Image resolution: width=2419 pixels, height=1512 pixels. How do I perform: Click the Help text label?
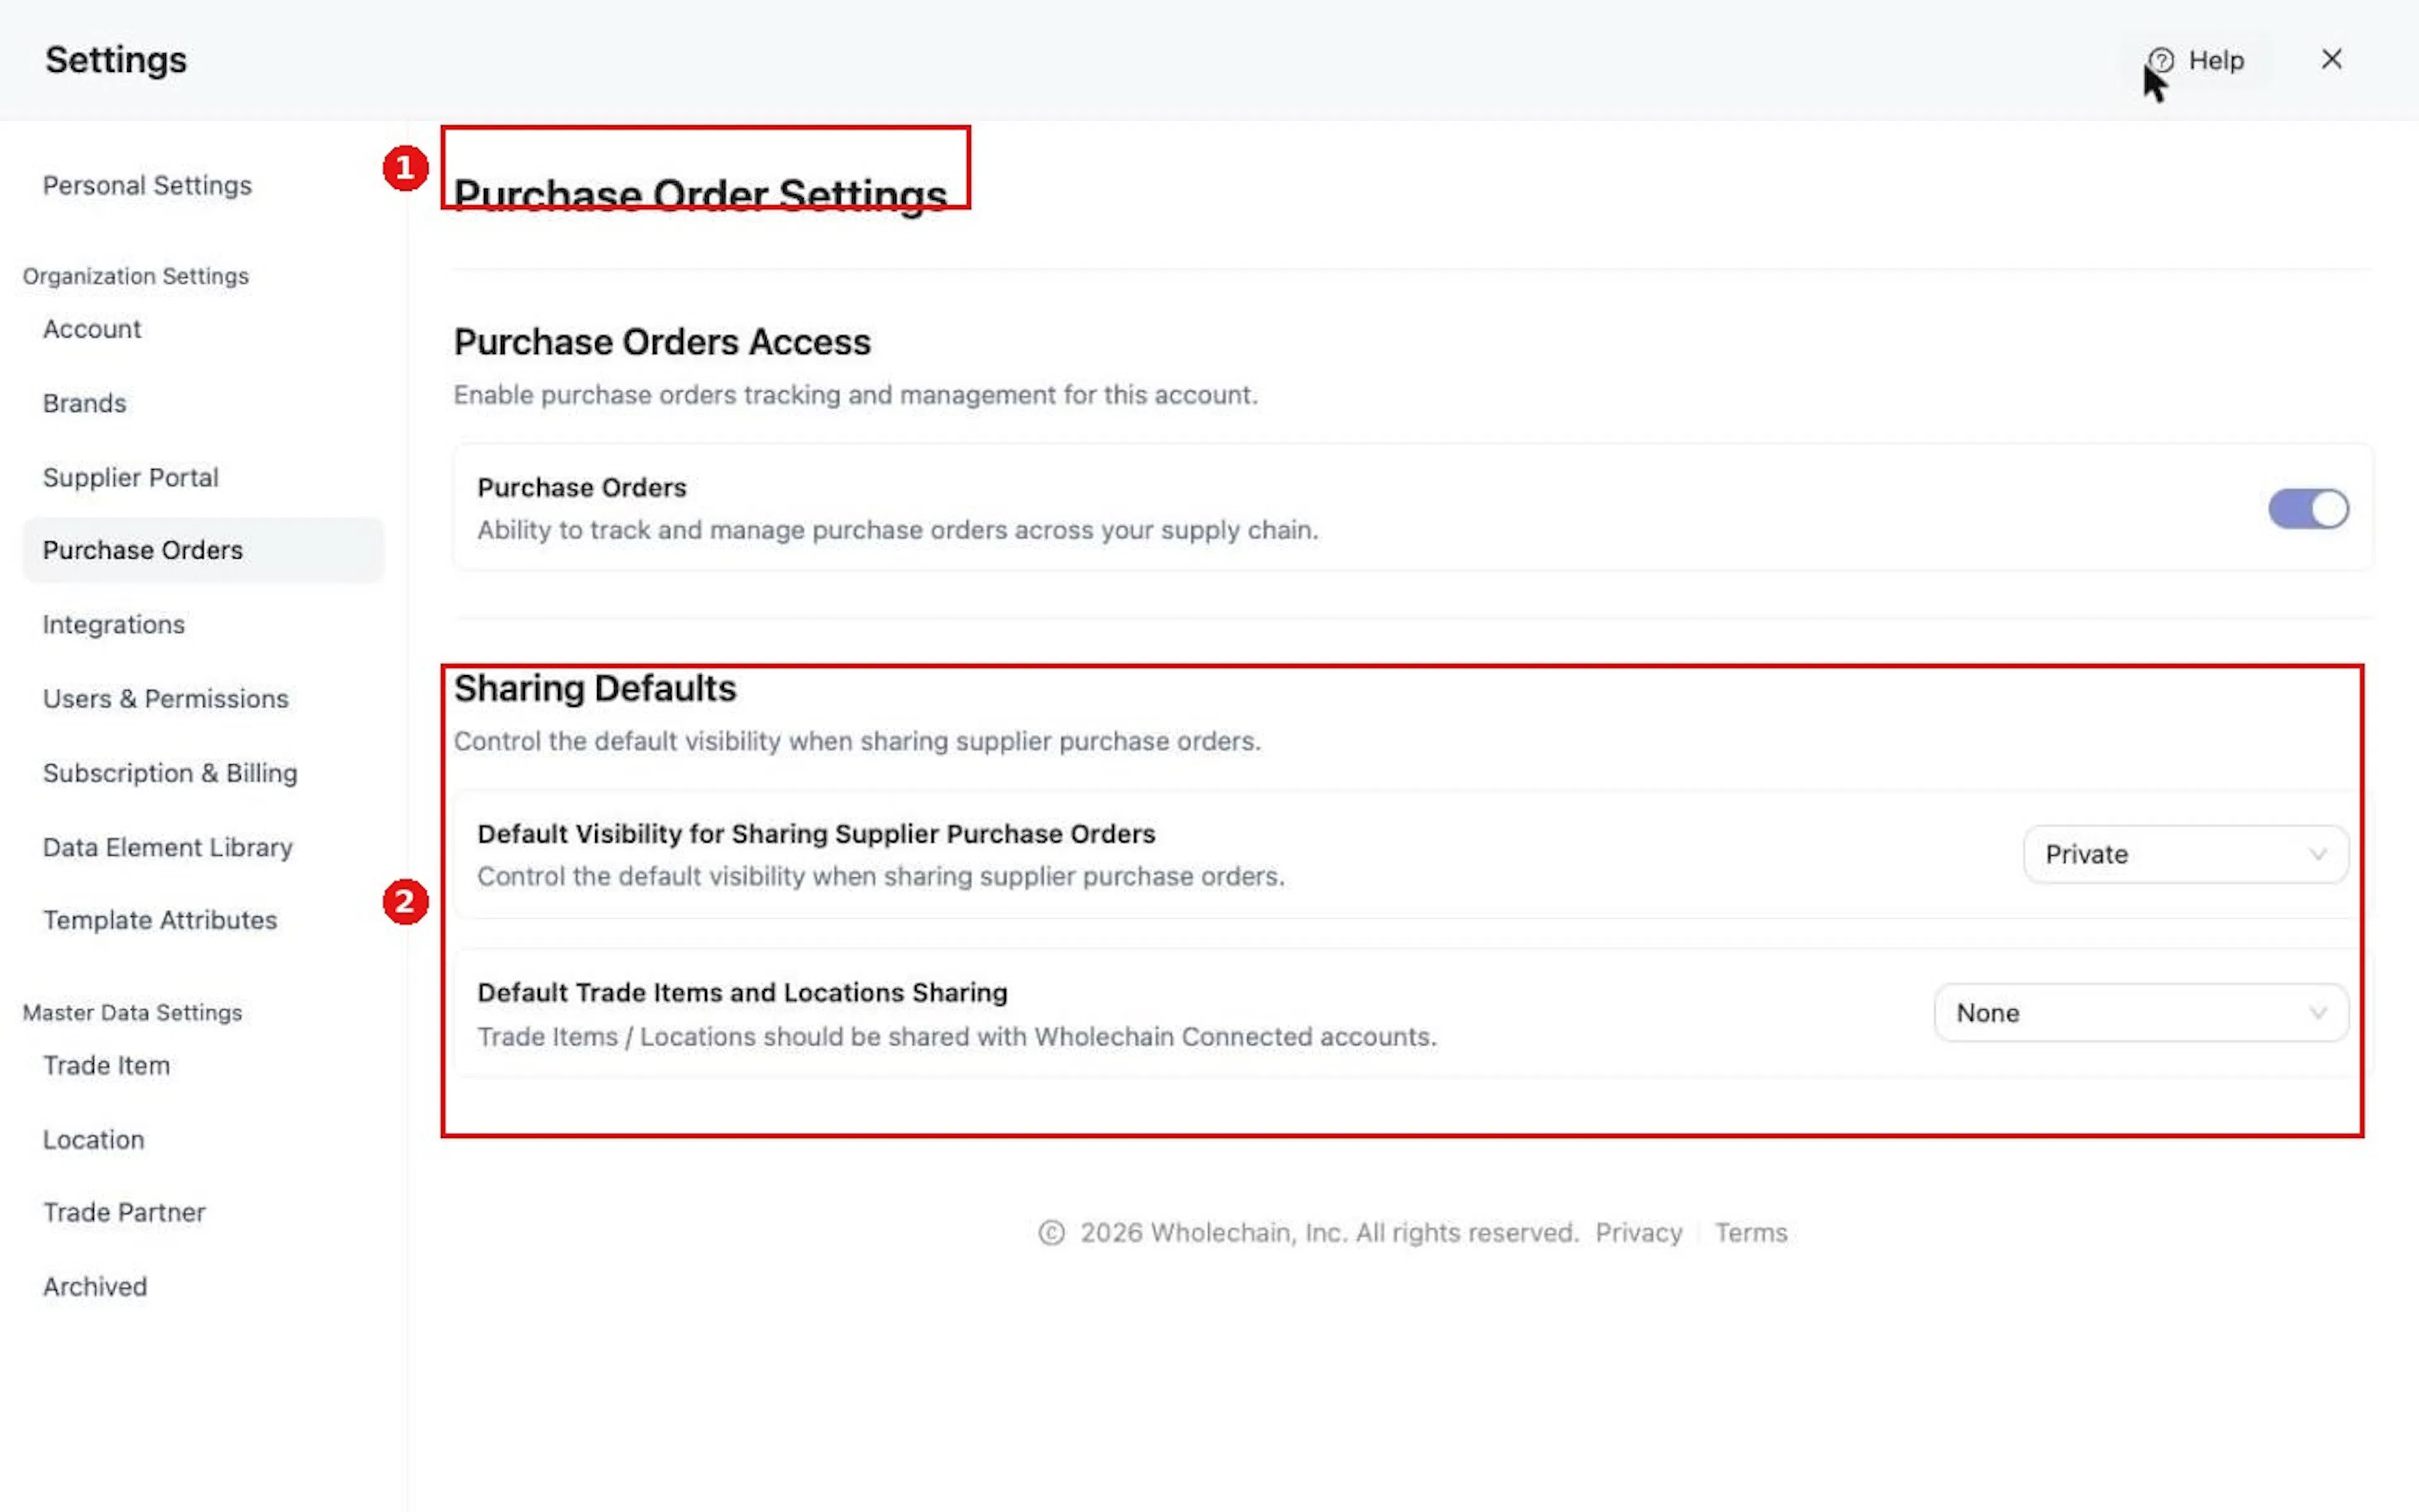tap(2216, 60)
